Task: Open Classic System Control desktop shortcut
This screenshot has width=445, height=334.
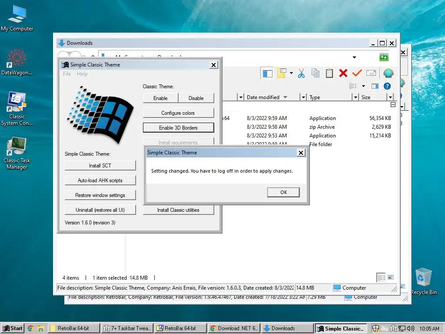Action: 17,109
